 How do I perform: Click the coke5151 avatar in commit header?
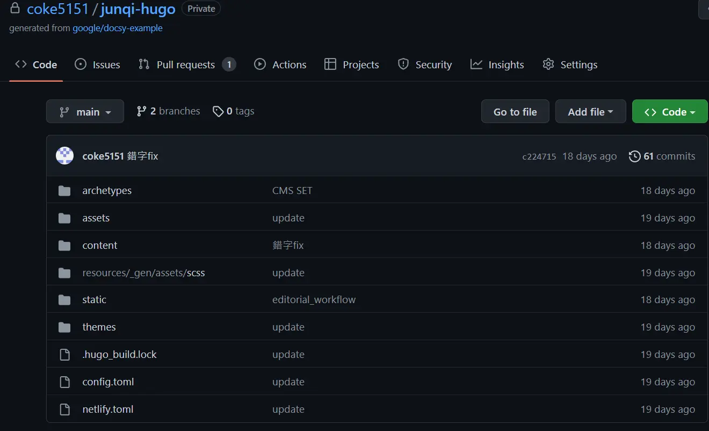(x=64, y=156)
